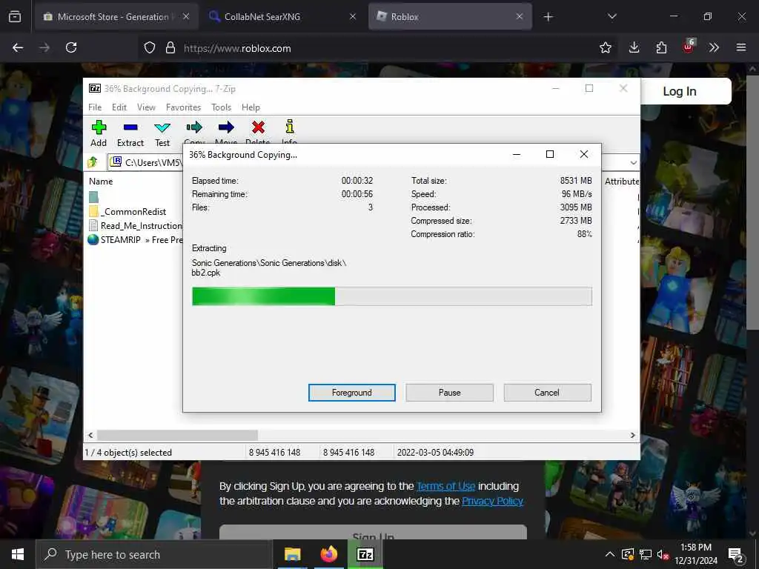This screenshot has width=759, height=569.
Task: Click the yellow Info toolbar icon
Action: pos(290,127)
